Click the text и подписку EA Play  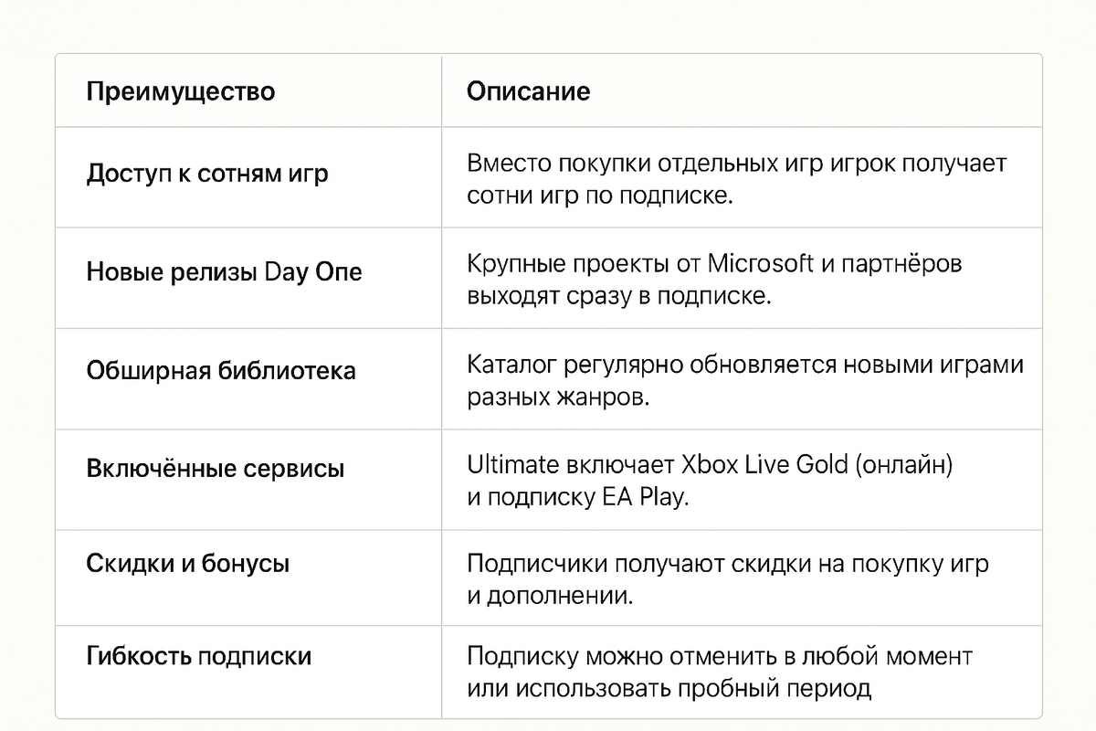pyautogui.click(x=575, y=499)
